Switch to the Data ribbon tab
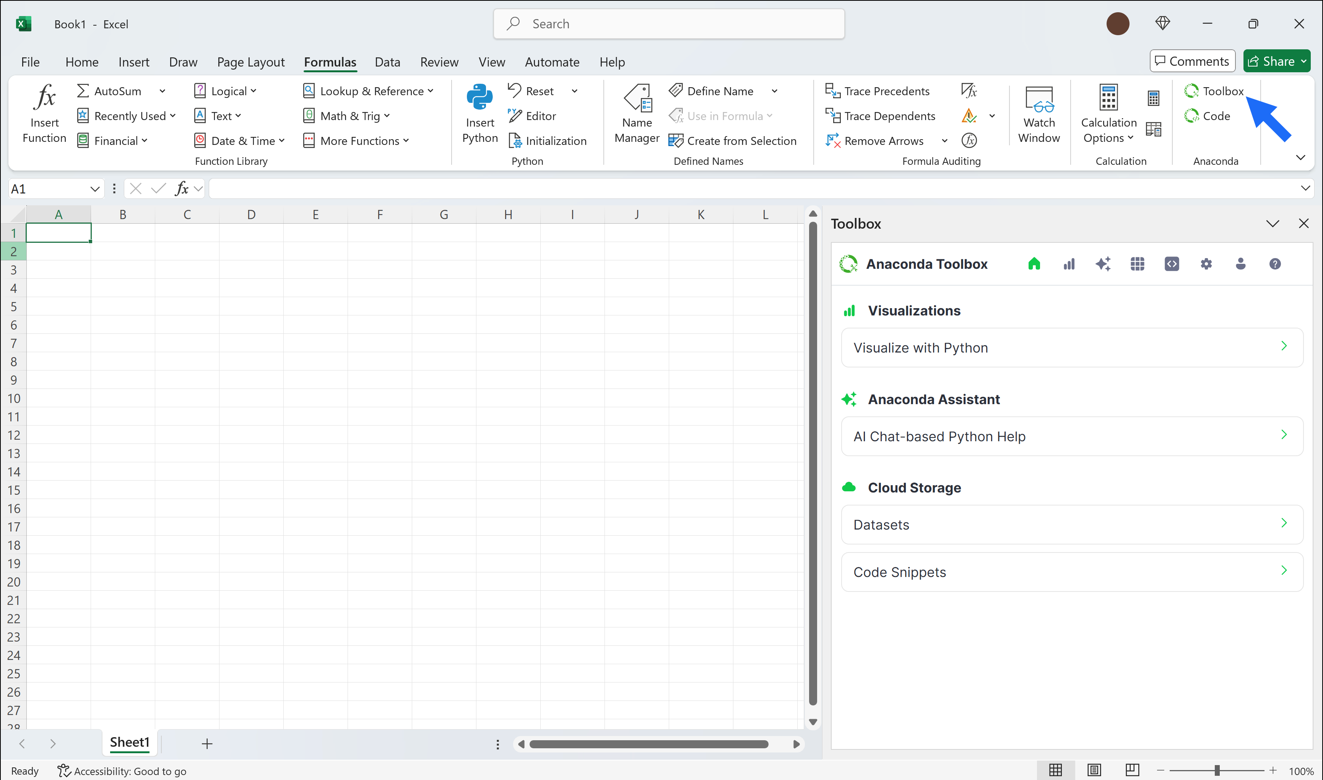 (x=387, y=62)
